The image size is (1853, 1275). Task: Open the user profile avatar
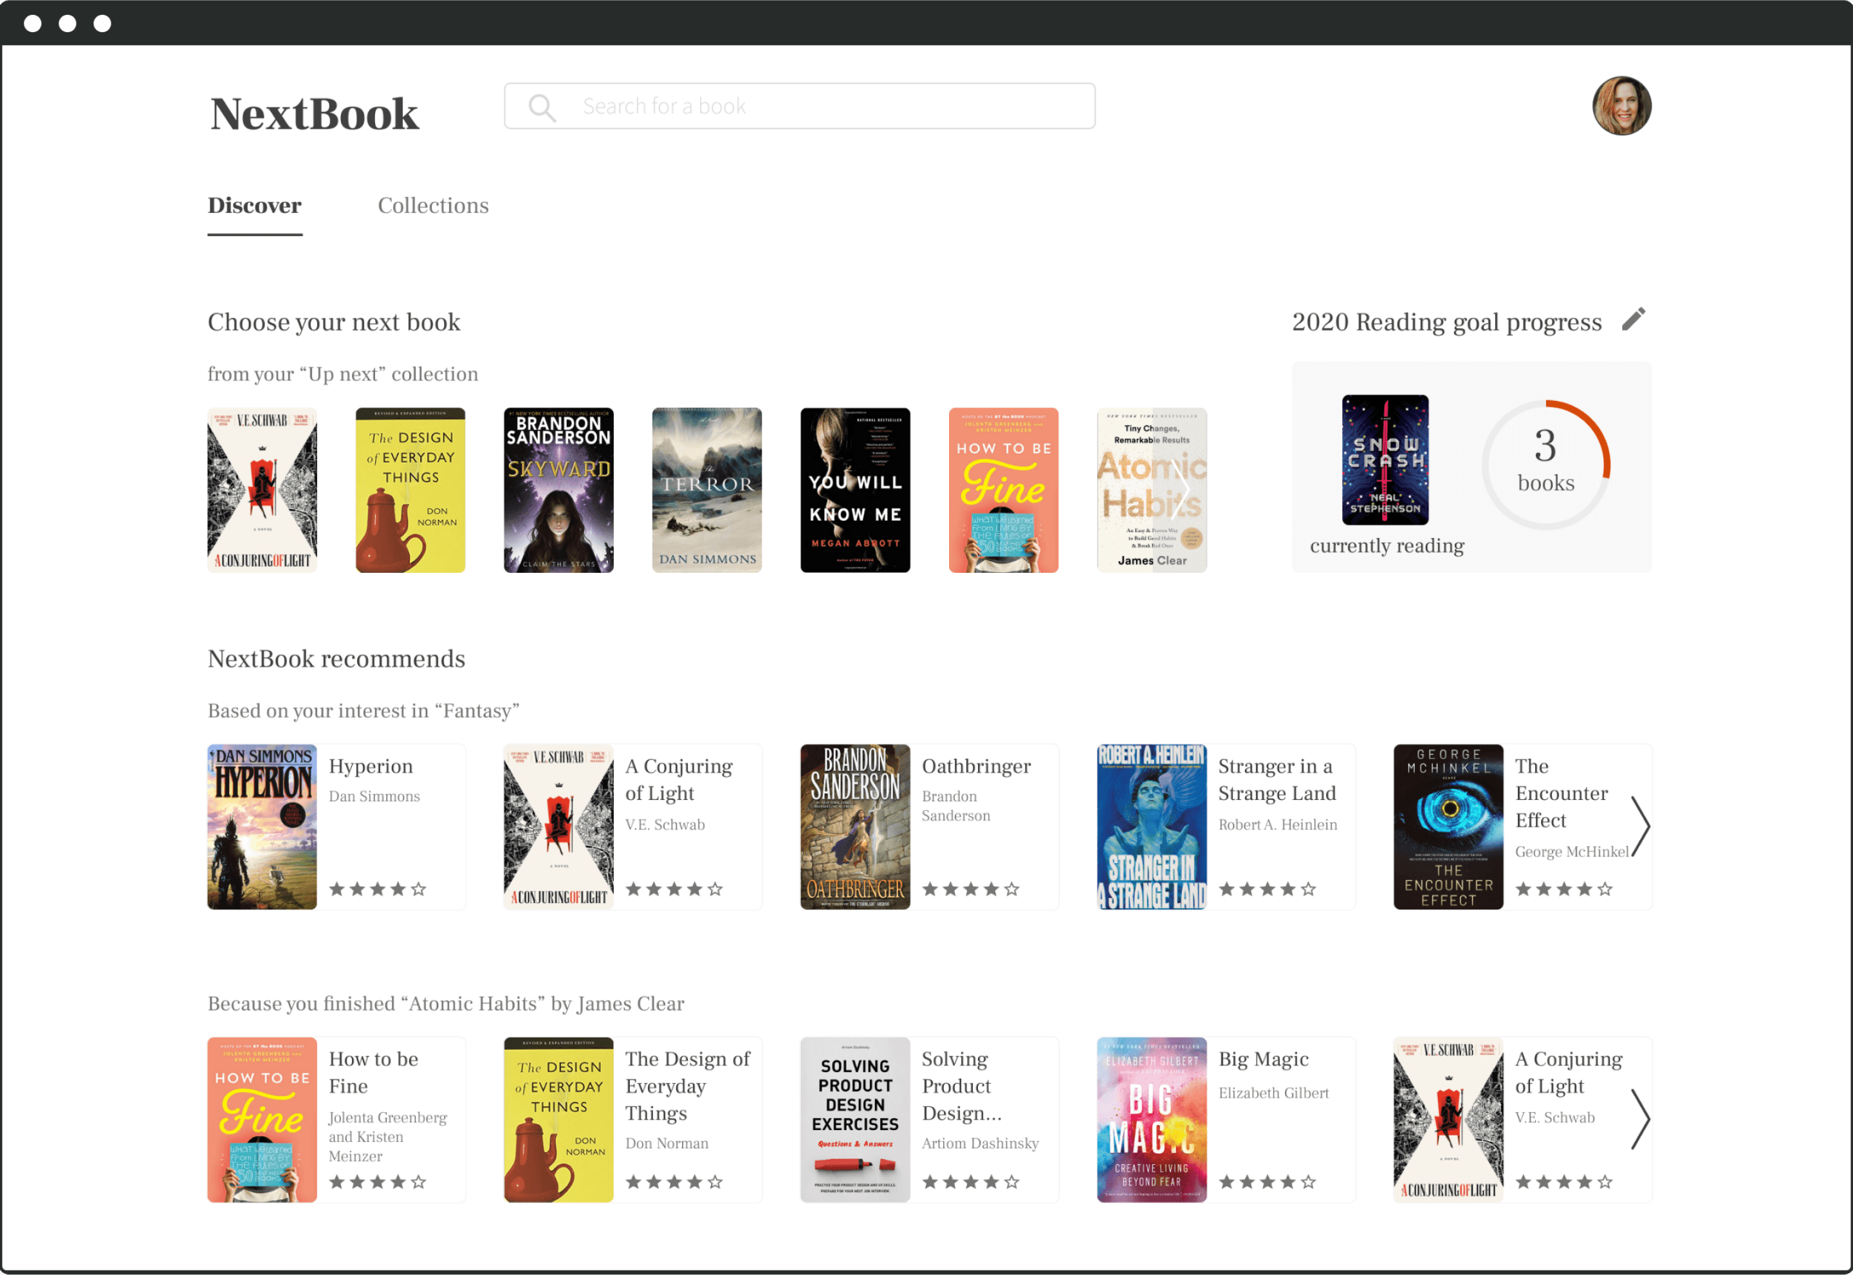(1621, 106)
